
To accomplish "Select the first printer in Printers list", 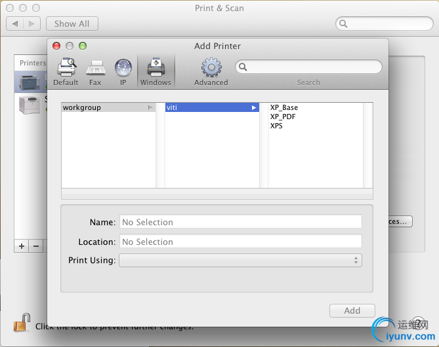I will click(x=31, y=82).
